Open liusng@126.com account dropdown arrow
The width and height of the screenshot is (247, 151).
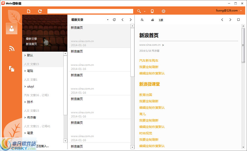[x=241, y=10]
